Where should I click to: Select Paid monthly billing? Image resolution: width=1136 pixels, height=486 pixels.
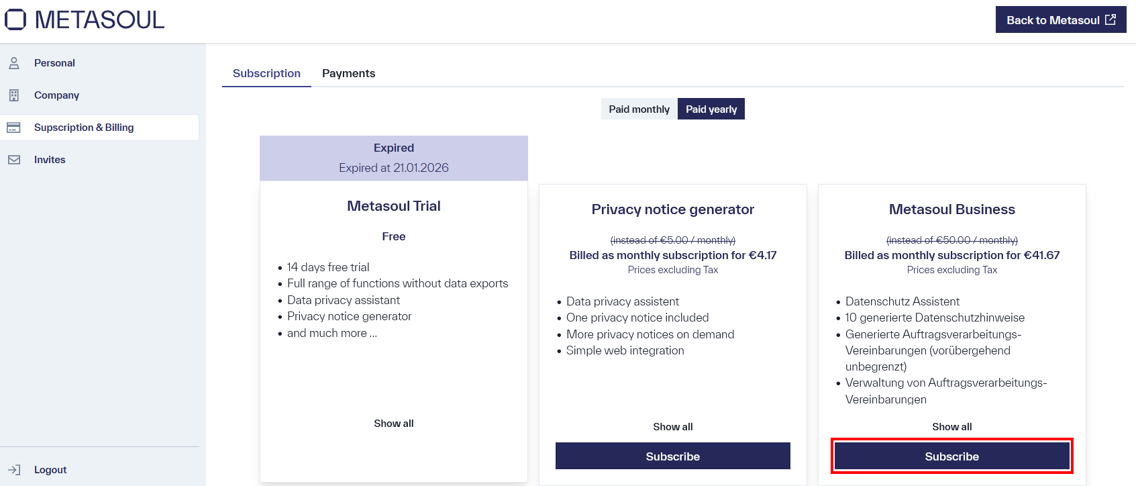[638, 108]
